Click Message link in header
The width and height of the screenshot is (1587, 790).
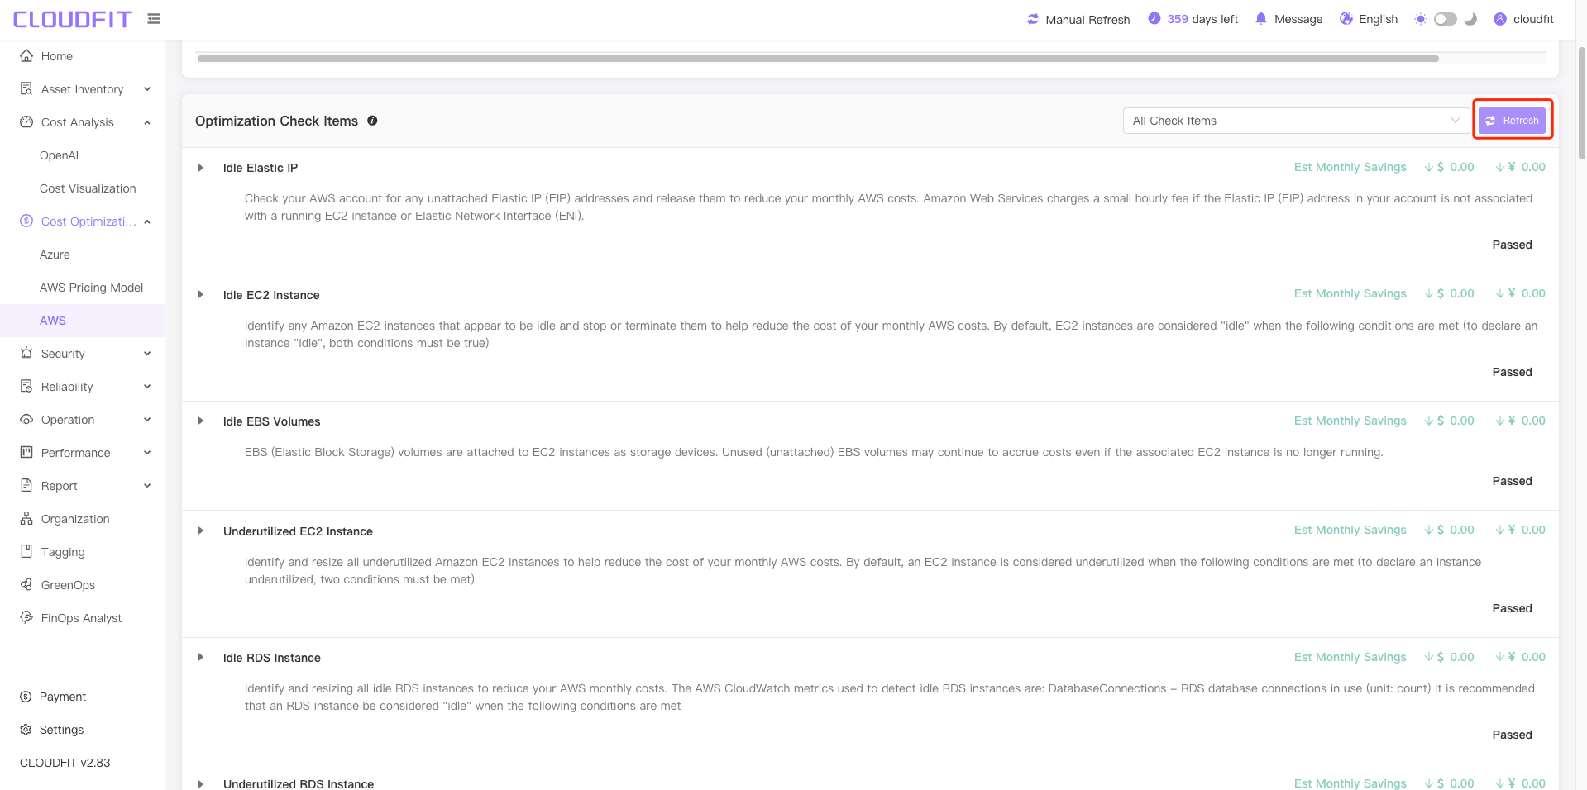1298,19
